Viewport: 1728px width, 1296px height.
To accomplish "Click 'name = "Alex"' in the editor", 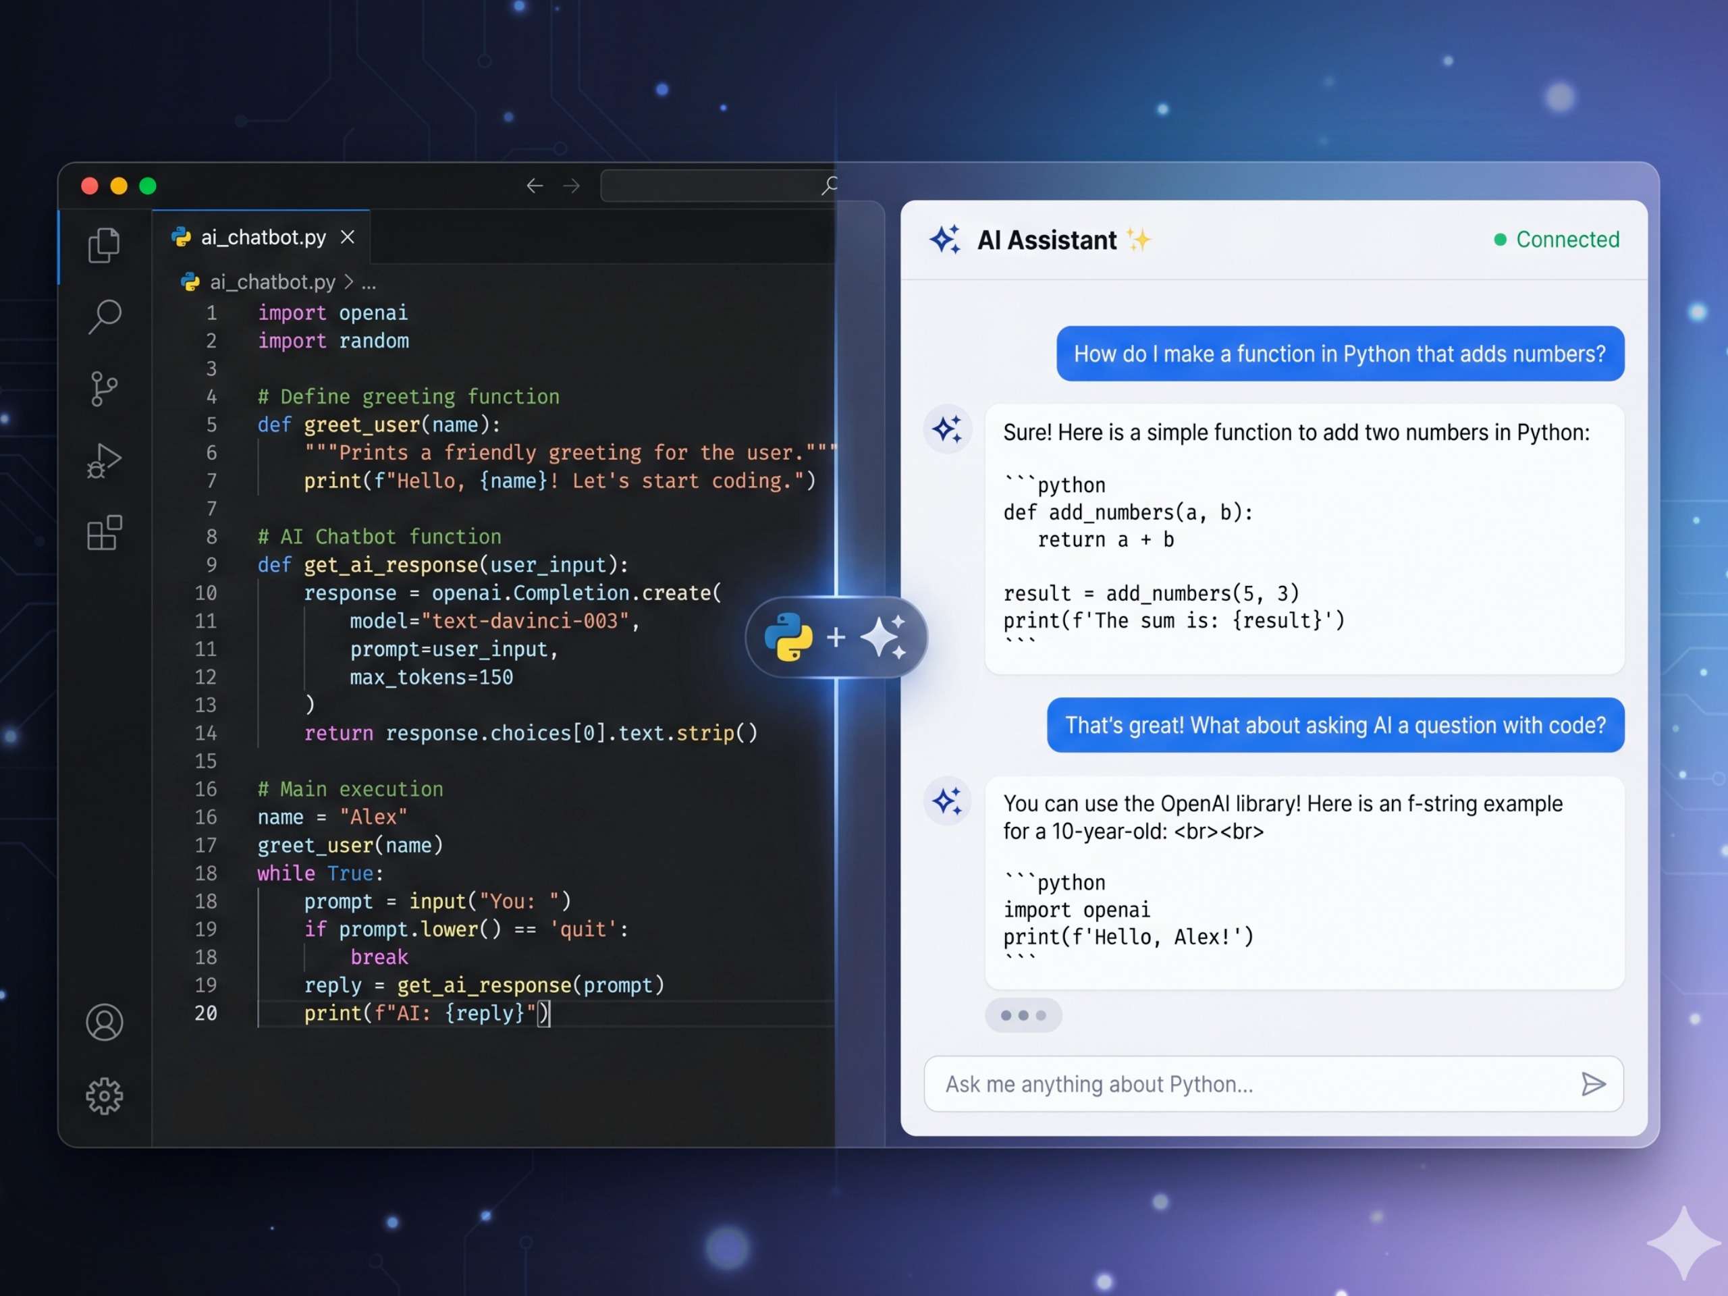I will pos(333,817).
